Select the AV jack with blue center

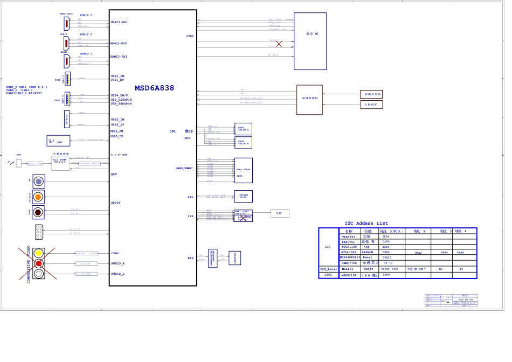(38, 182)
